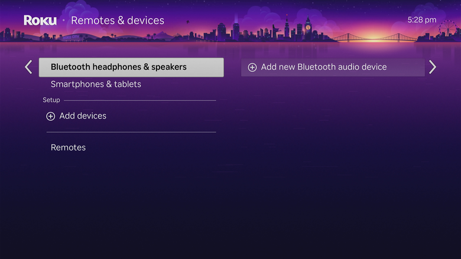Open Smartphones & tablets option
The width and height of the screenshot is (461, 259).
coord(96,84)
